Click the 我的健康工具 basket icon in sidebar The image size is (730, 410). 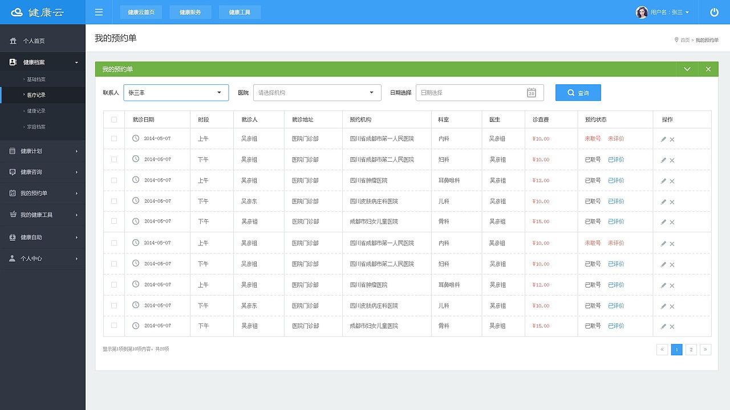(13, 215)
